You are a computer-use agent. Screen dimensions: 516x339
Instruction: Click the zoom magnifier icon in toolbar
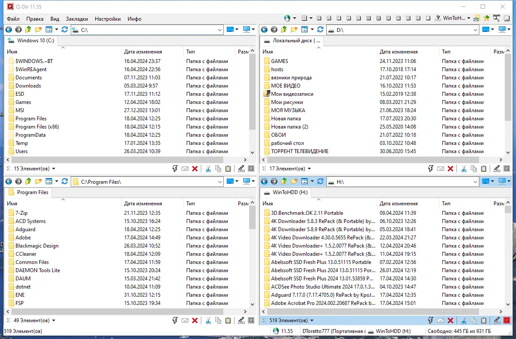(496, 19)
